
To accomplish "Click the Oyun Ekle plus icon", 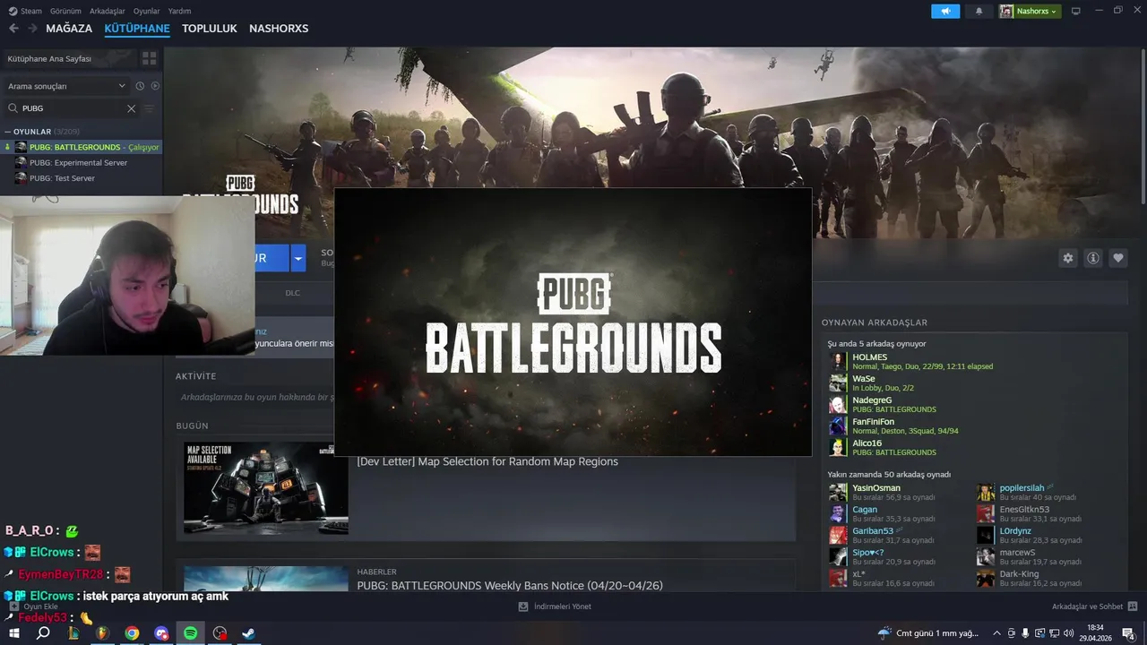I will click(x=13, y=606).
